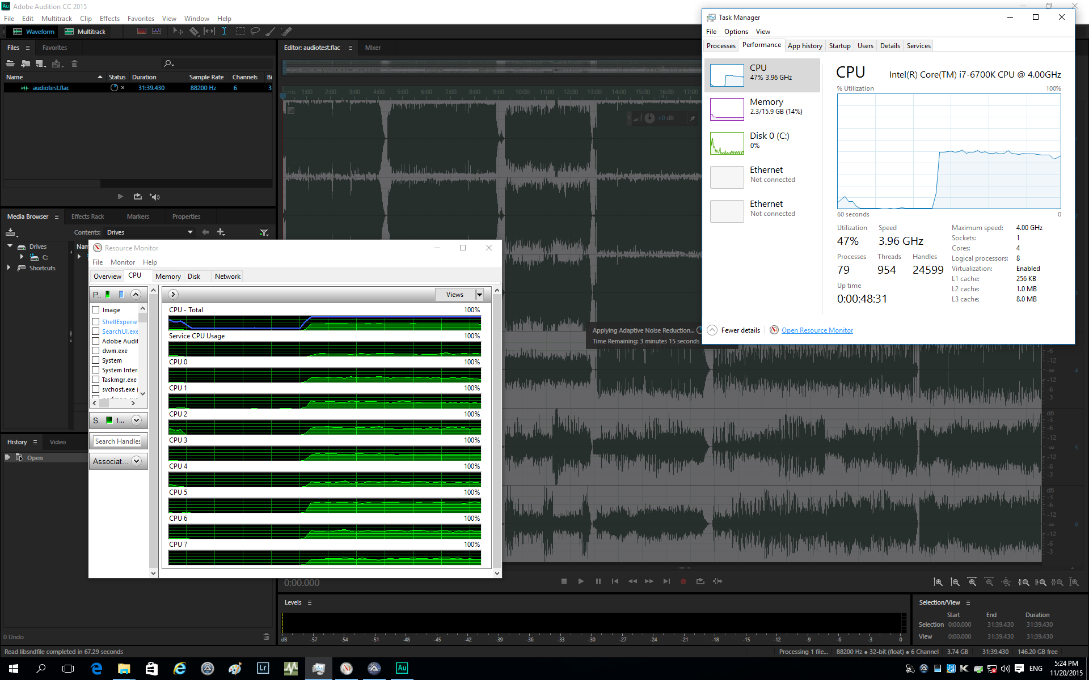This screenshot has width=1089, height=680.
Task: Open the App history tab
Action: 804,46
